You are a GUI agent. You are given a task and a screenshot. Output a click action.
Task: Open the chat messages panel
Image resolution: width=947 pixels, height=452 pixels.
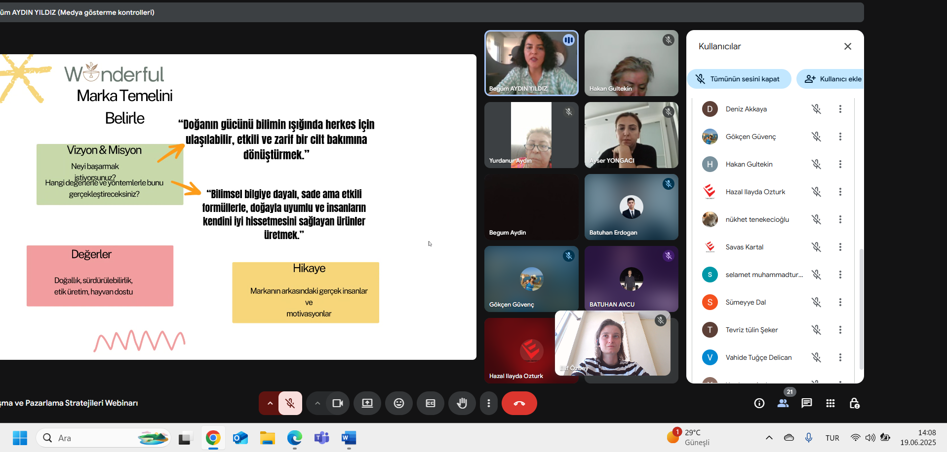point(807,403)
